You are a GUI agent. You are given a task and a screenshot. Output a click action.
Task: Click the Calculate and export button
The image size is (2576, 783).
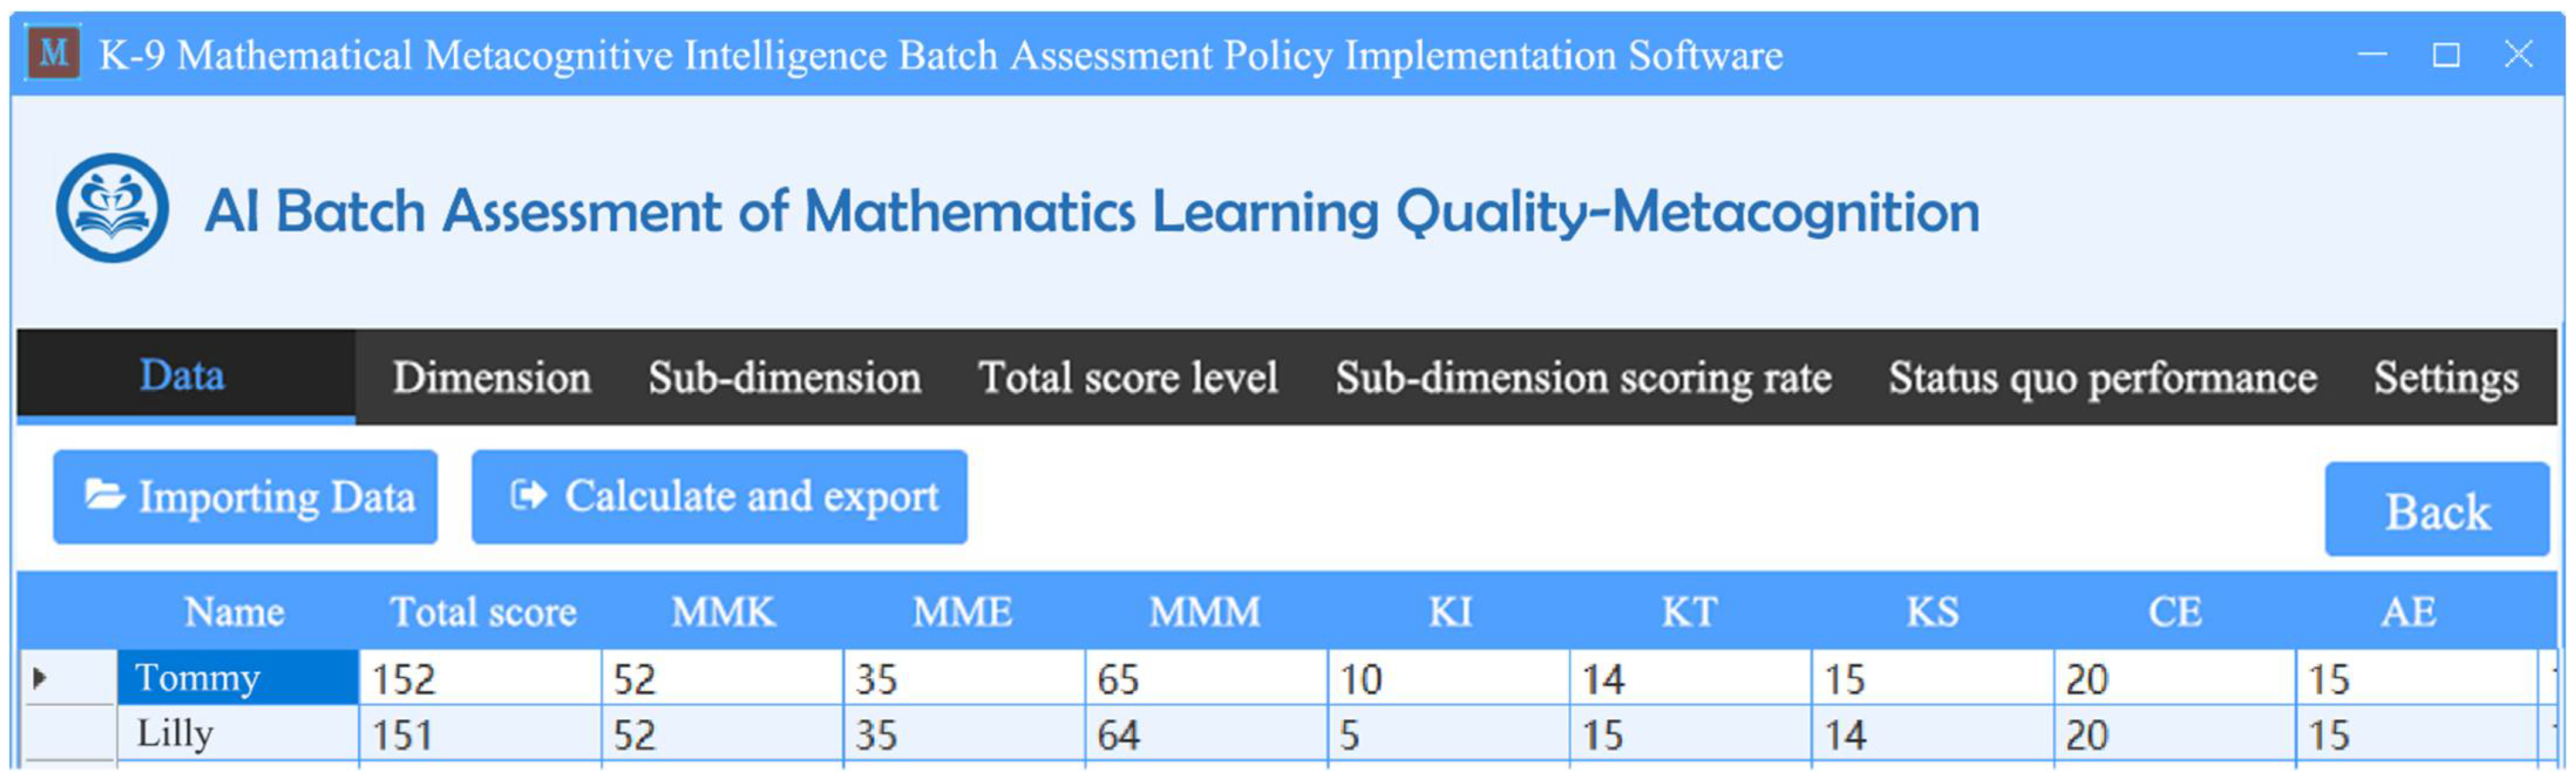click(x=720, y=497)
